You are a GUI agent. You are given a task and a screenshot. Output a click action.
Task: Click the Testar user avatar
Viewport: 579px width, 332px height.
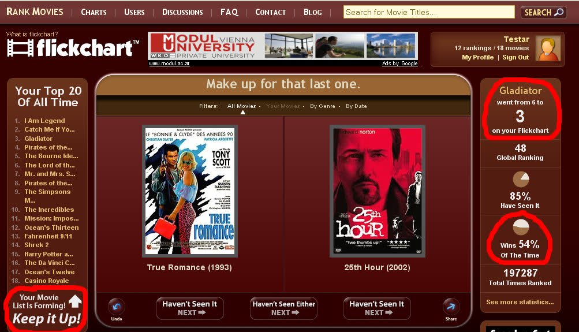tap(547, 49)
